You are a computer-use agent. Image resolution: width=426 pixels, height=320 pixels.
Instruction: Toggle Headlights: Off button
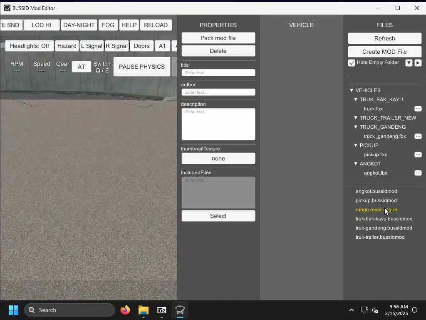(30, 46)
